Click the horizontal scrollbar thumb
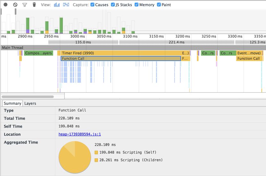The width and height of the screenshot is (266, 176). pos(27,97)
